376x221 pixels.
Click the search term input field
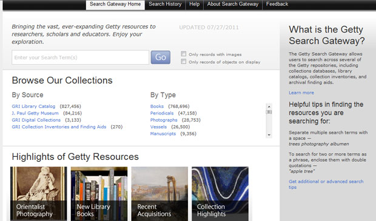pos(80,58)
